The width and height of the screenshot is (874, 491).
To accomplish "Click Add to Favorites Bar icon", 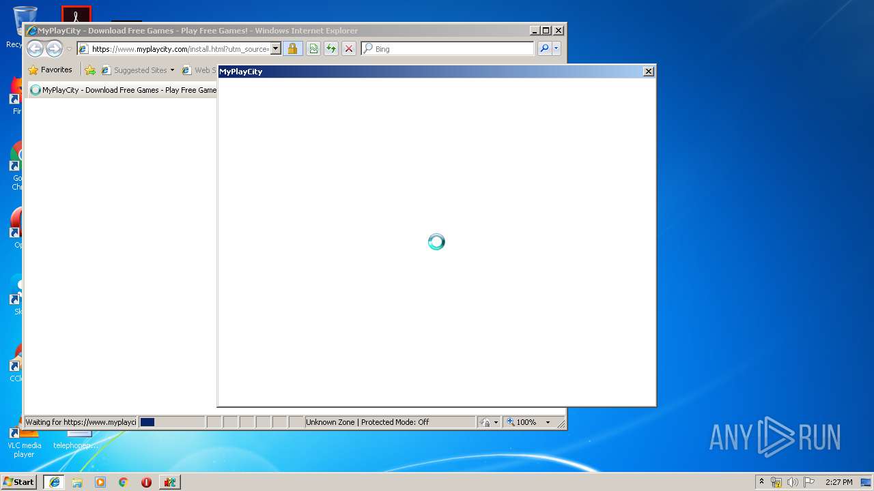I will 90,70.
